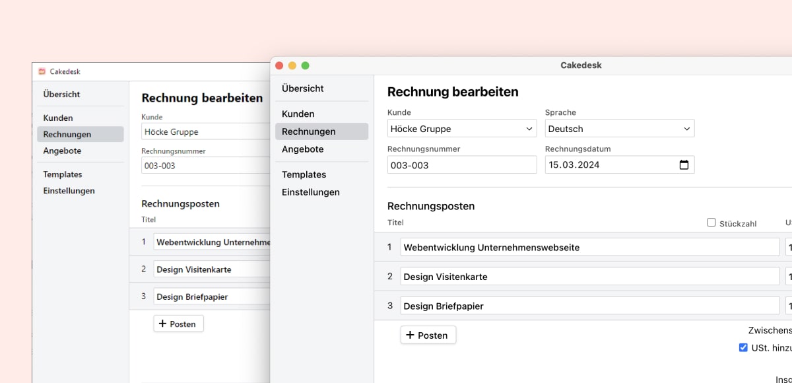Viewport: 792px width, 383px height.
Task: Open the Sprache dropdown set to Deutsch
Action: point(619,129)
